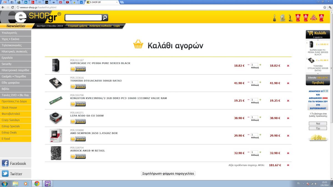Open Υπολογιστές category in sidebar
The width and height of the screenshot is (333, 187).
16,33
